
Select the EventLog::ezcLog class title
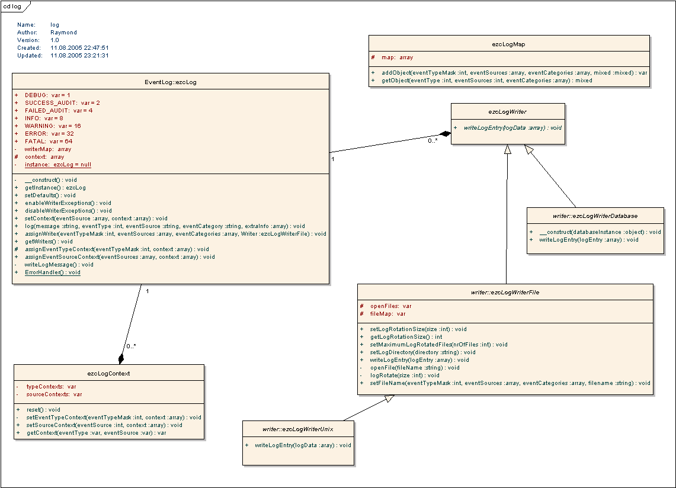tap(171, 82)
